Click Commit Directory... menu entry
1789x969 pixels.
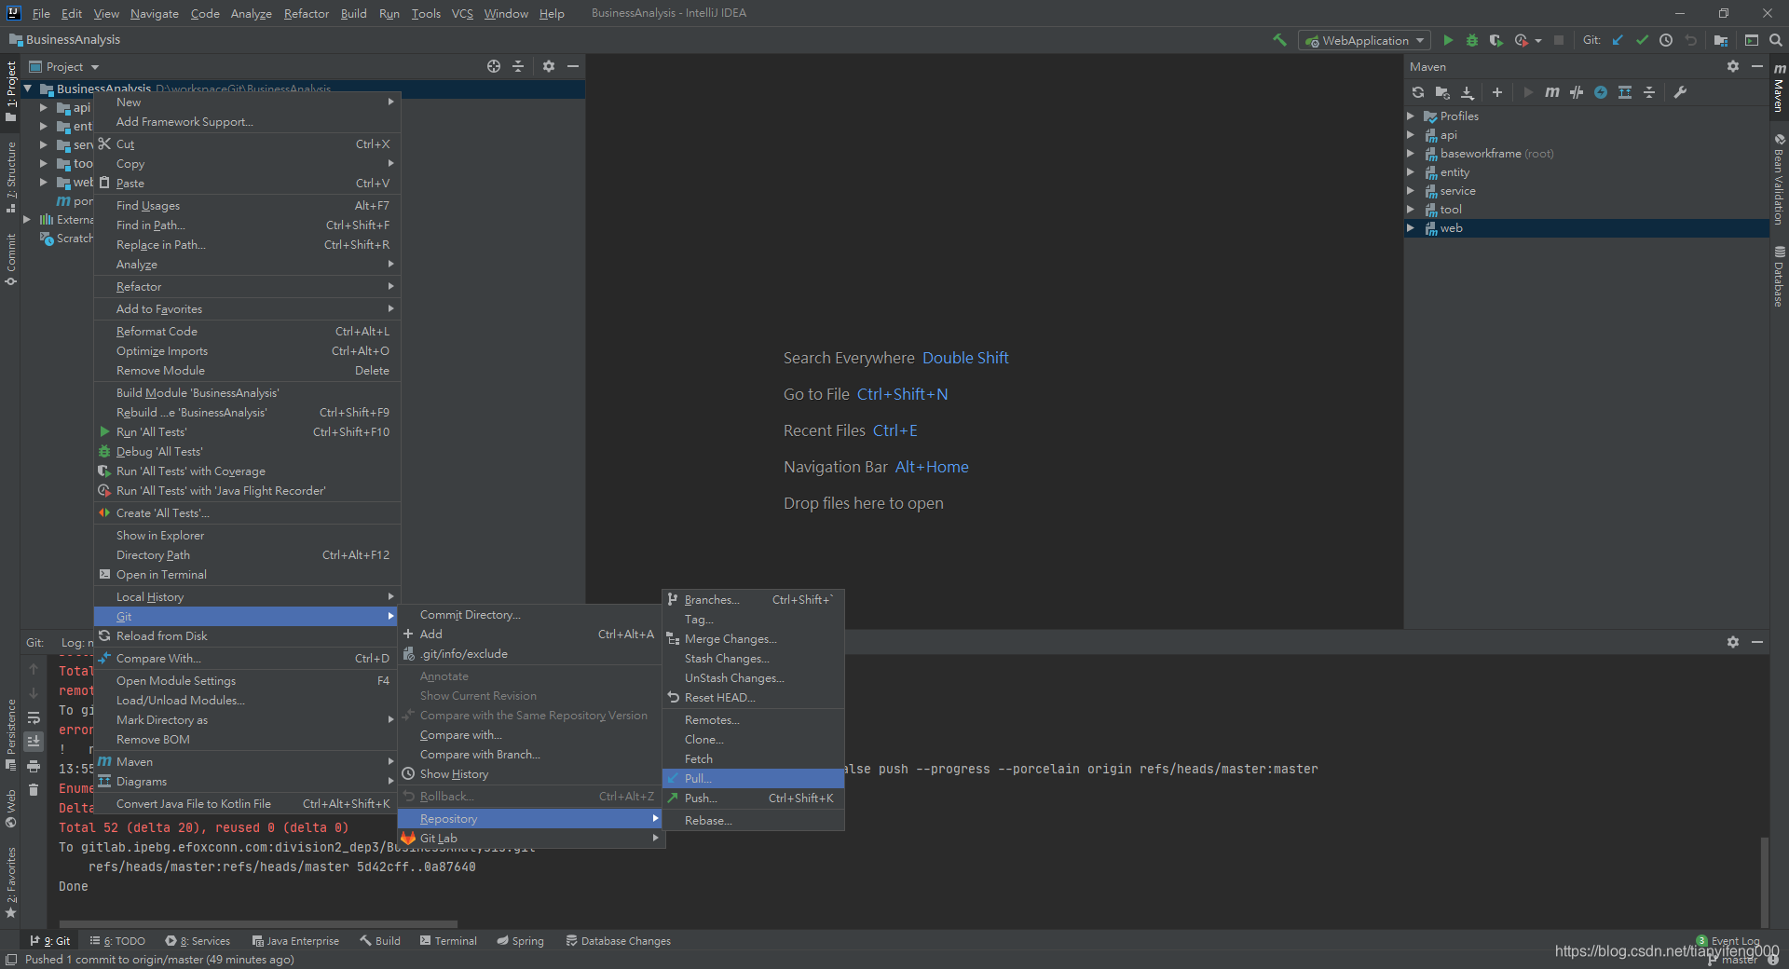click(x=530, y=614)
